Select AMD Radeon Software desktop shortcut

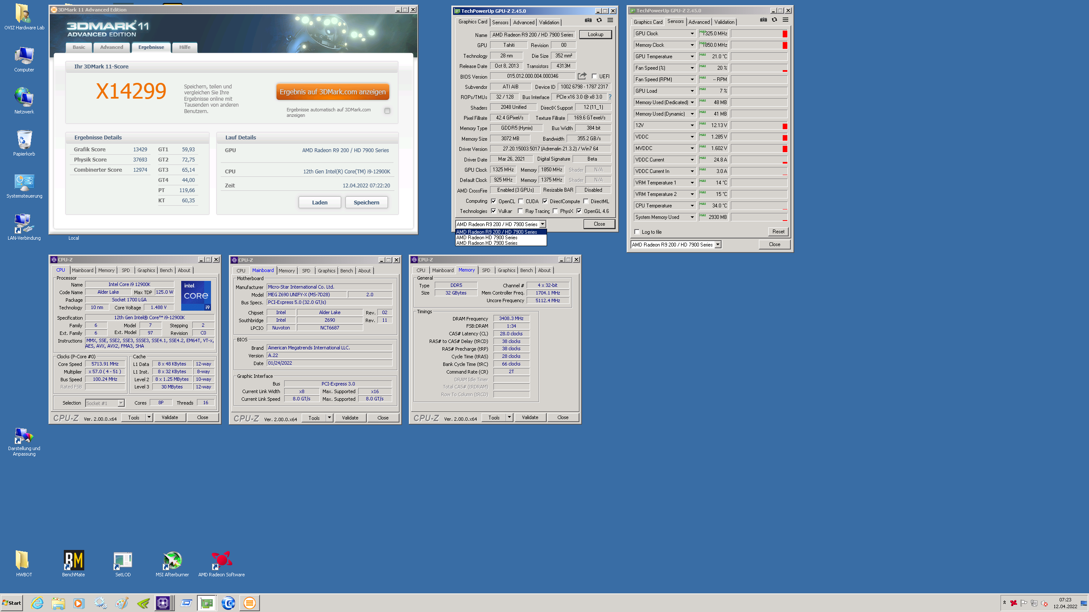pos(221,564)
